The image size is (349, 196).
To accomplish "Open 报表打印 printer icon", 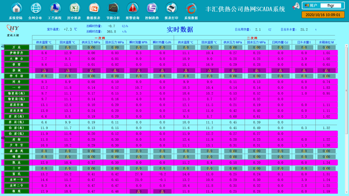I will click(171, 8).
